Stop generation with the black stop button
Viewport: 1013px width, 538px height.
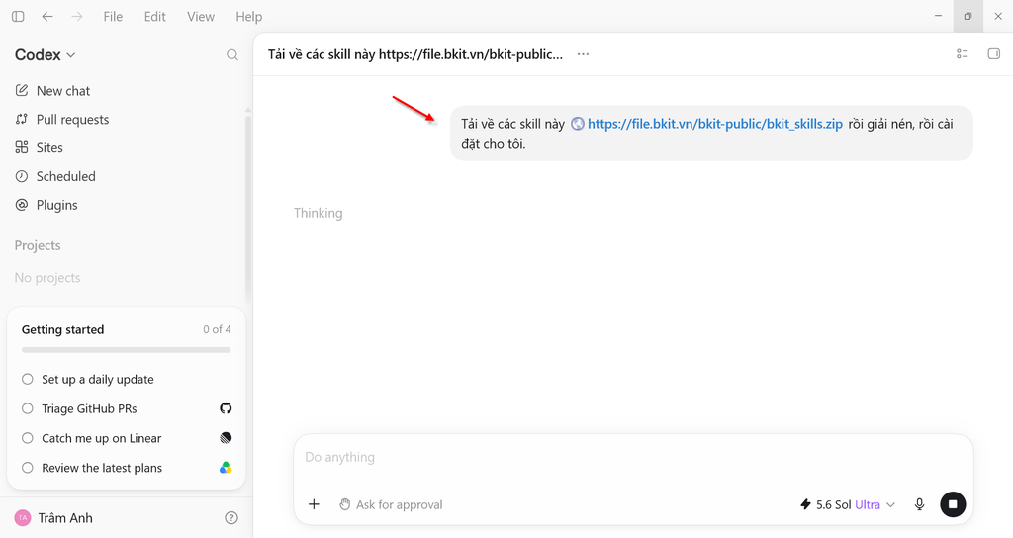pyautogui.click(x=953, y=504)
